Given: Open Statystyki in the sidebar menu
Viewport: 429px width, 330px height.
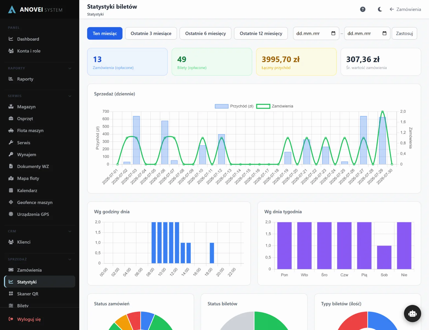Looking at the screenshot, I should point(40,282).
